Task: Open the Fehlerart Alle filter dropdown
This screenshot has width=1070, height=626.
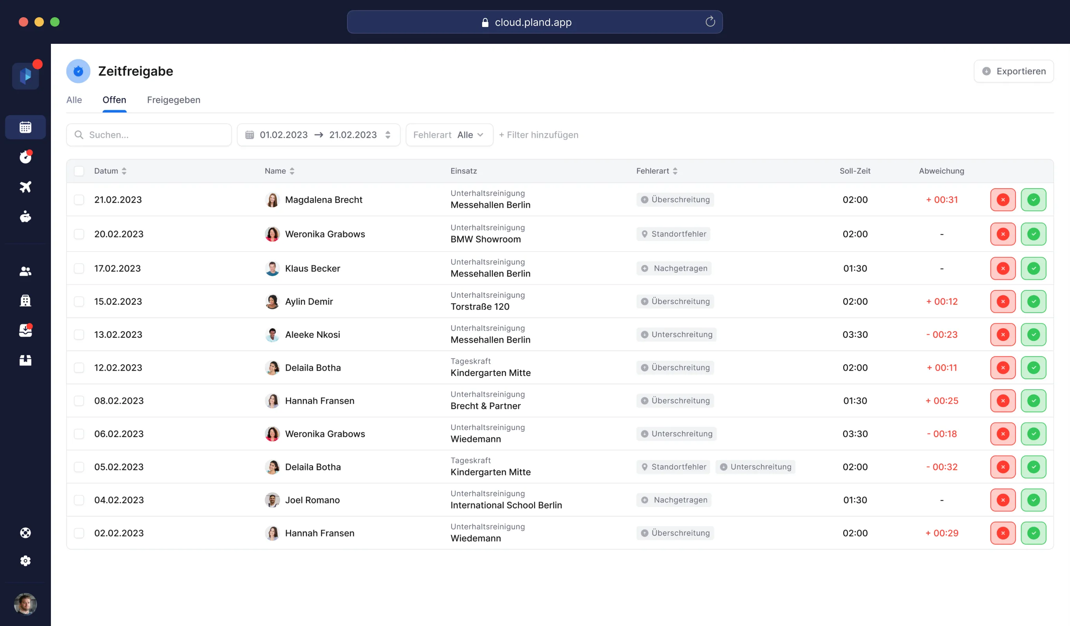Action: click(x=449, y=135)
